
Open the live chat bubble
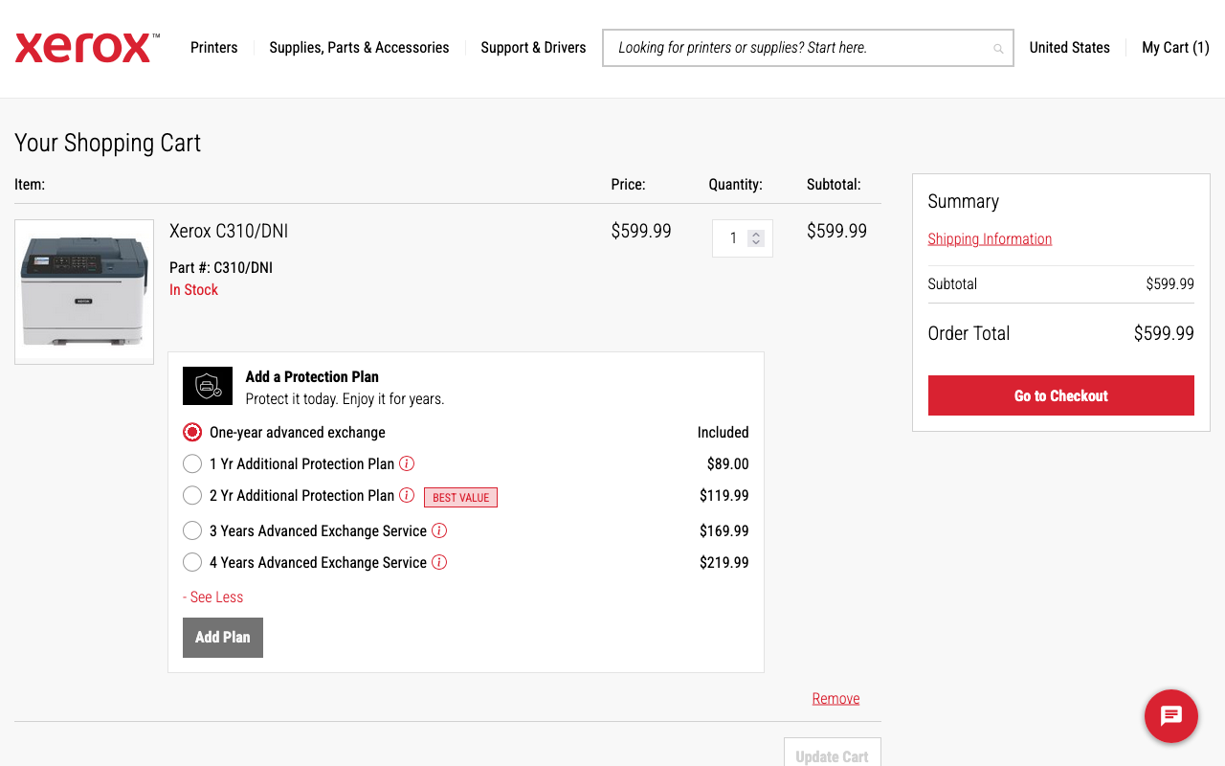coord(1171,716)
